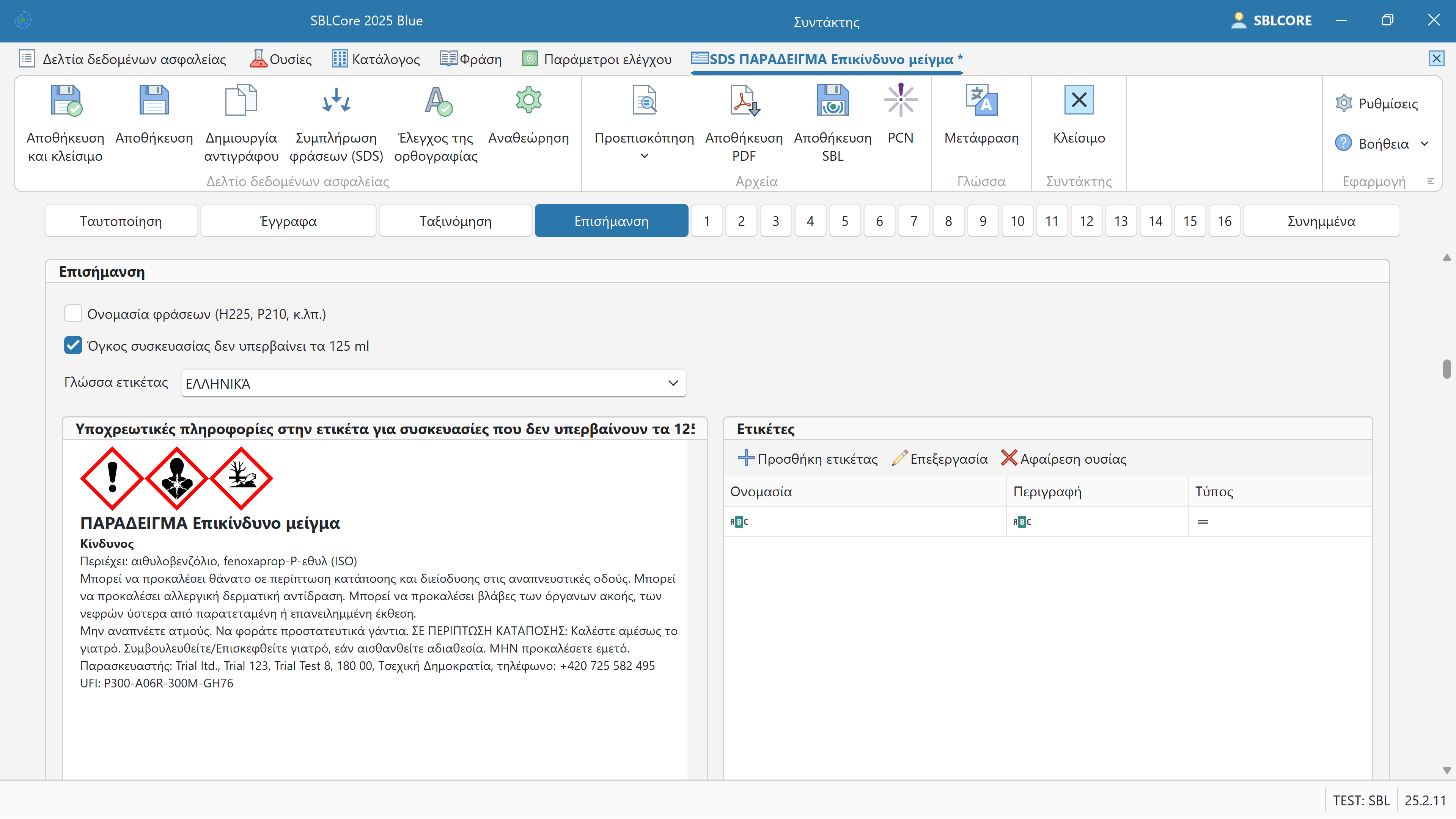Viewport: 1456px width, 819px height.
Task: Uncheck the packaging volume under 125 ml option
Action: tap(73, 345)
